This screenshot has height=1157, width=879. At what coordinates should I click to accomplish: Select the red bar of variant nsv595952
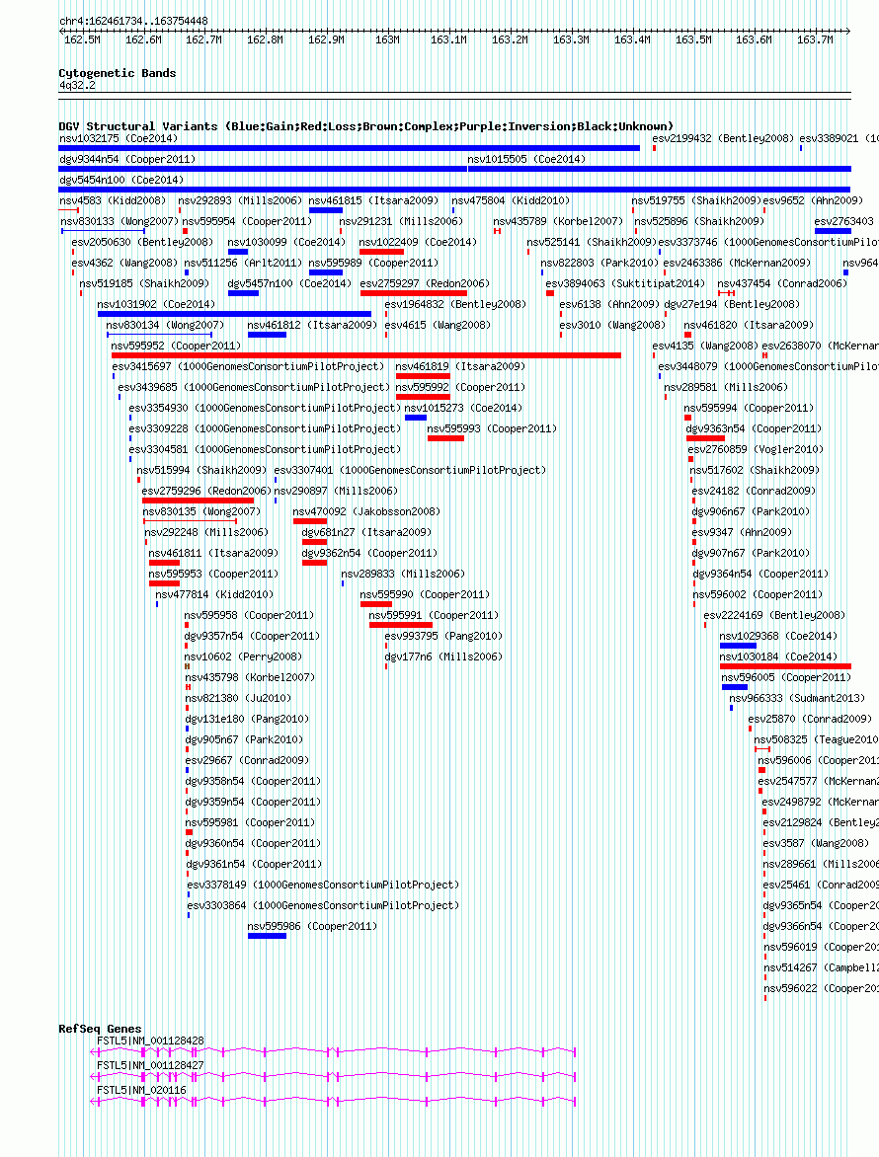(x=366, y=355)
